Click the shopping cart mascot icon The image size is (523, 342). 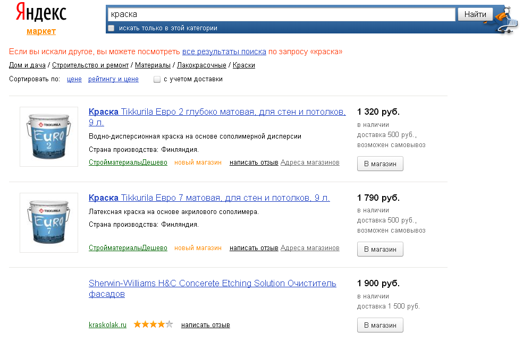coord(507,19)
